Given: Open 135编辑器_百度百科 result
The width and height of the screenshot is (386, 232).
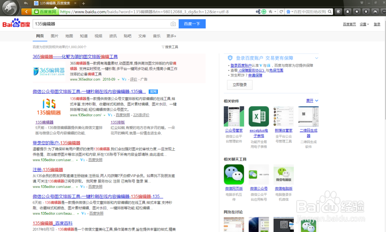Looking at the screenshot, I should click(x=52, y=223).
